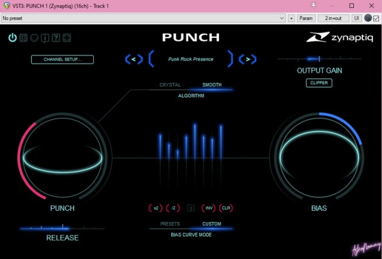Click the last bias curve bar
The image size is (382, 259).
[221, 142]
